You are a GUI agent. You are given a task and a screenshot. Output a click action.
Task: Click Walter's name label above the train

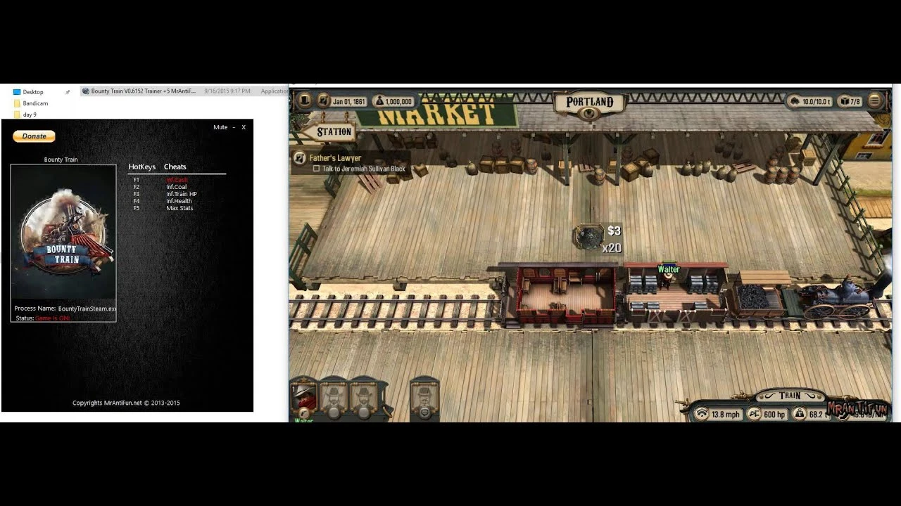point(669,269)
